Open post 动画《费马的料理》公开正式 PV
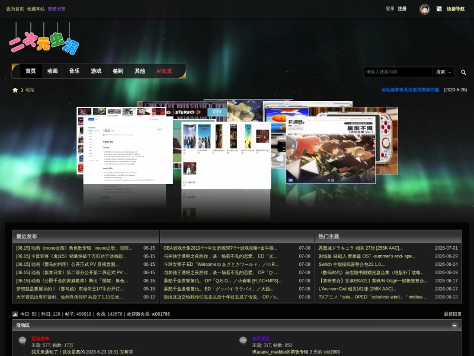474x356 pixels. click(x=68, y=264)
